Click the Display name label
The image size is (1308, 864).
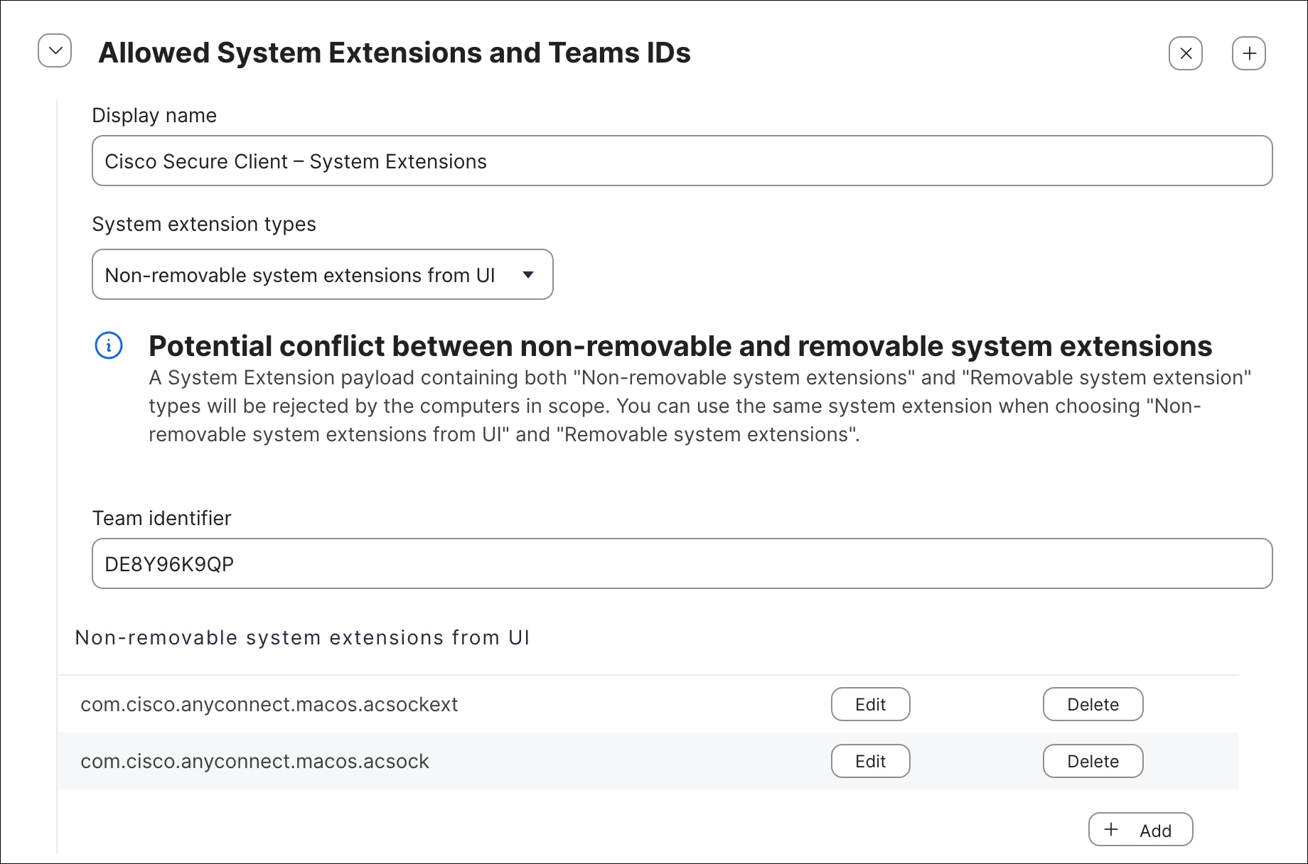click(x=154, y=115)
